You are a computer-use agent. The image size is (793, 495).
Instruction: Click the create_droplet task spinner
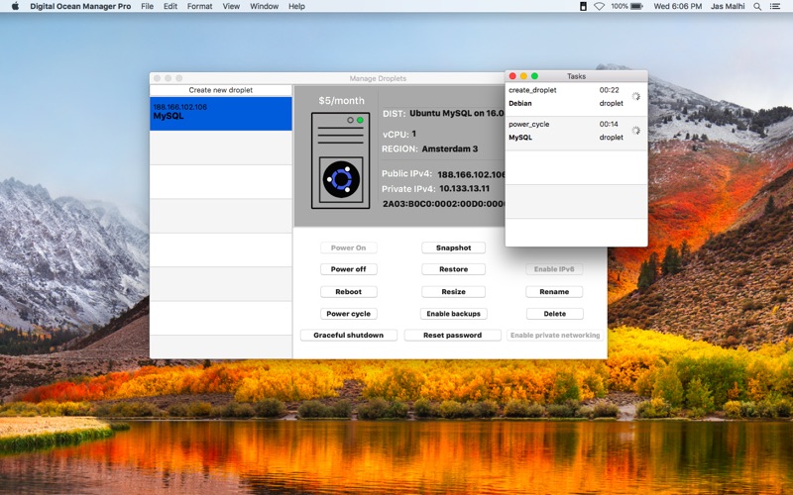635,96
